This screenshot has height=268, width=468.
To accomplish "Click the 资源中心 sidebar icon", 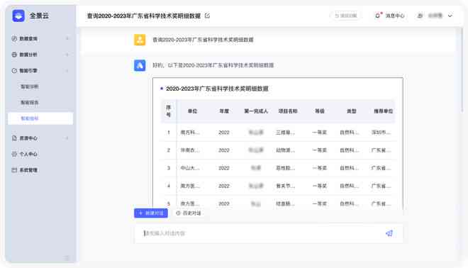I will (x=14, y=138).
